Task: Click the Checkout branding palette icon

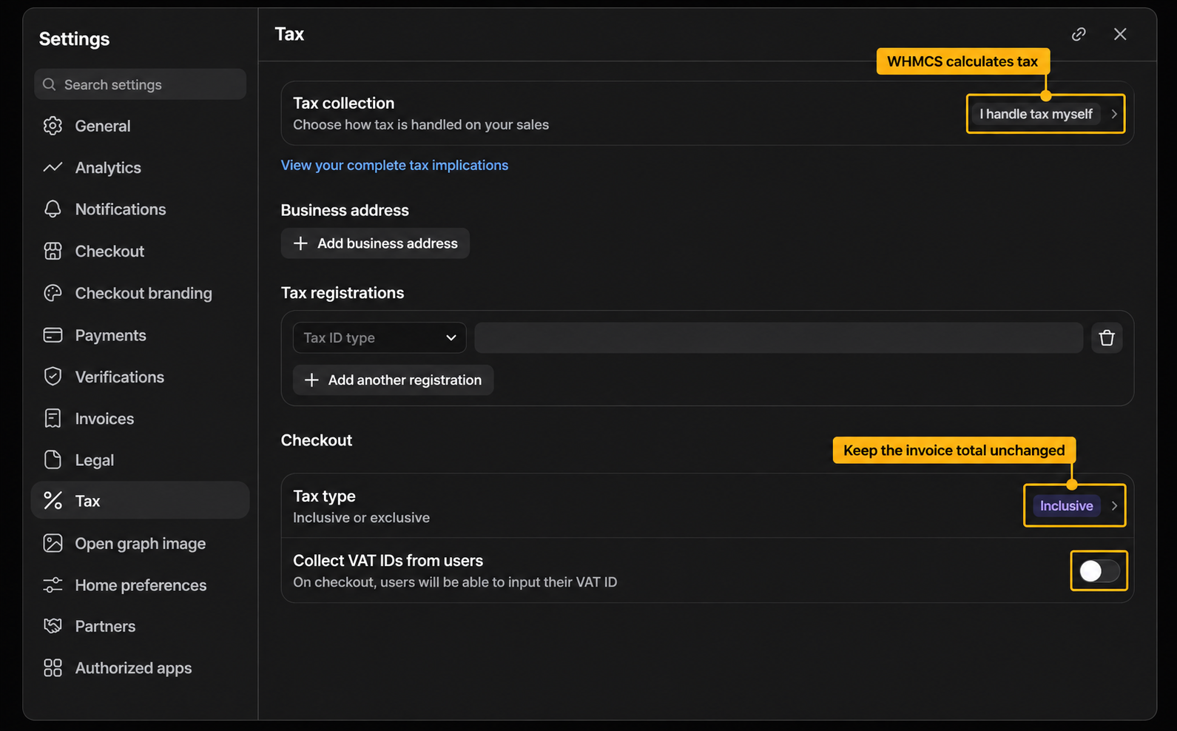Action: (53, 293)
